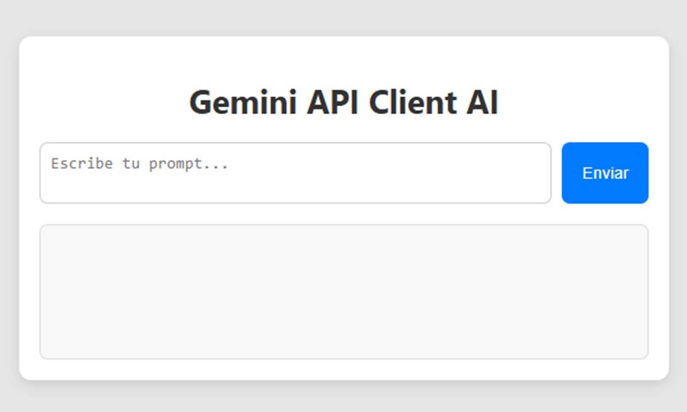Focus the 'Escribe tu prompt...' text area
The width and height of the screenshot is (687, 412).
click(295, 173)
